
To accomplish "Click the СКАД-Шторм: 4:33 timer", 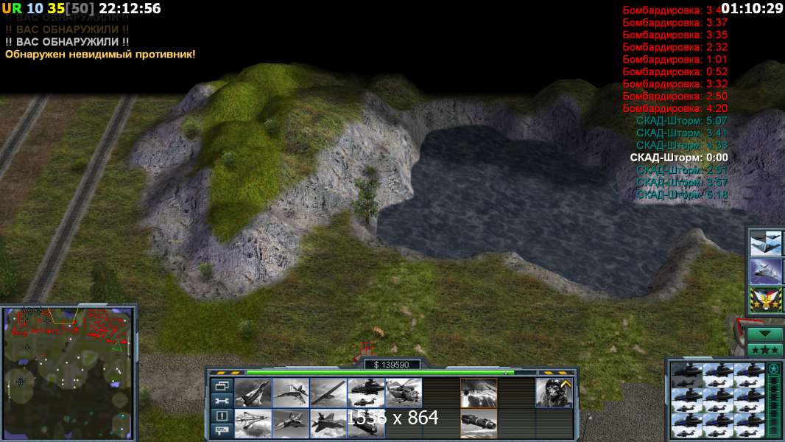I will point(682,144).
